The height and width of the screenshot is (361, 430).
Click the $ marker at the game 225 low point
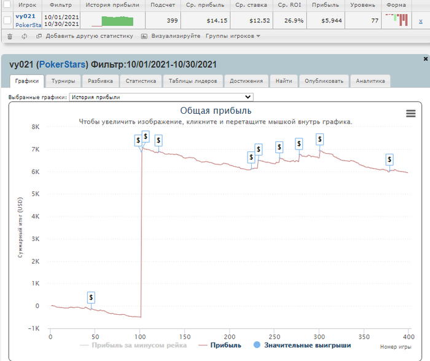[251, 157]
